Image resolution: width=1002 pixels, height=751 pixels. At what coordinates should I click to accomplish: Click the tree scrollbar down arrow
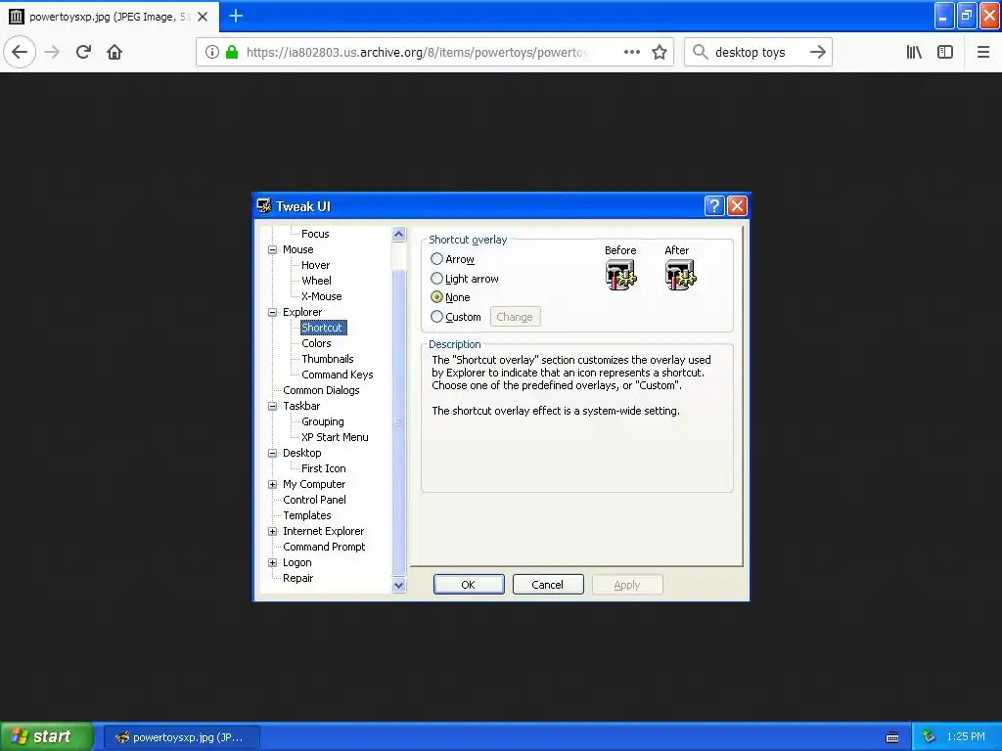click(399, 585)
